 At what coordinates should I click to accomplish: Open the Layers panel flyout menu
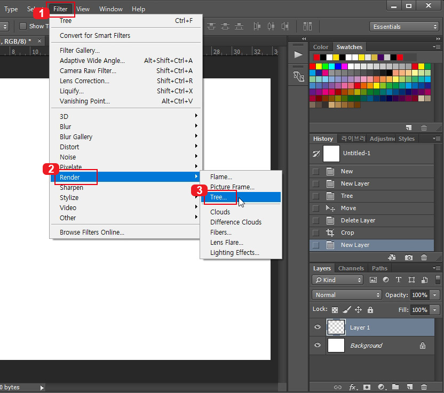[x=437, y=268]
